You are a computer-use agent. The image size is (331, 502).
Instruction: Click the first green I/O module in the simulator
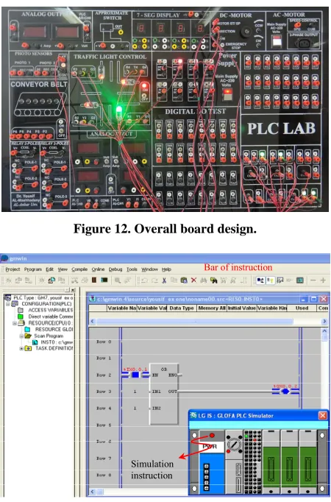(x=271, y=462)
